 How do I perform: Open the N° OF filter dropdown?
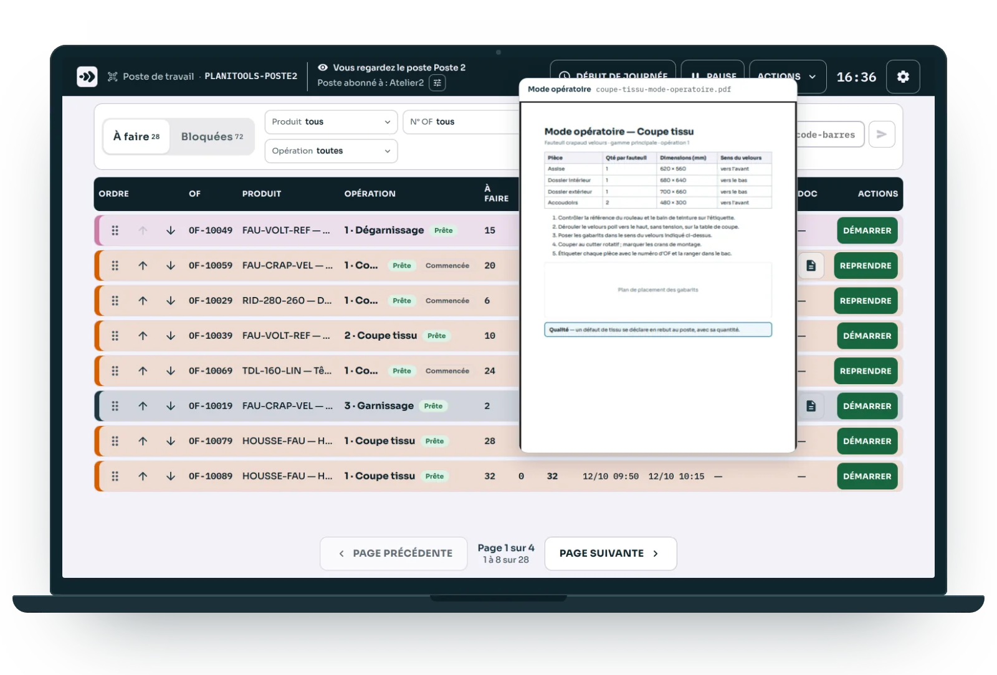(461, 122)
